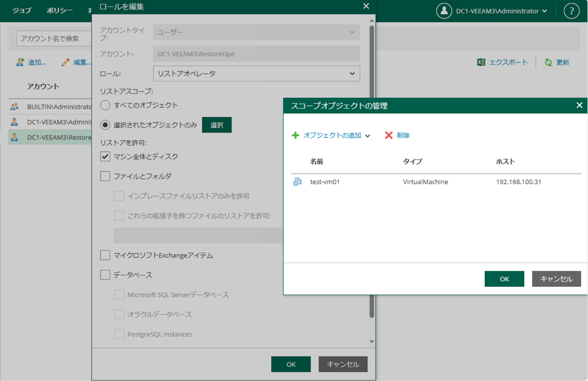Click the タイプ column header
588x381 pixels.
pos(412,161)
